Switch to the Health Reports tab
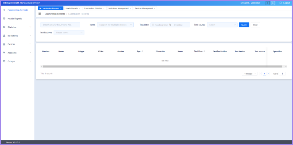The height and width of the screenshot is (145, 293). tap(73, 8)
